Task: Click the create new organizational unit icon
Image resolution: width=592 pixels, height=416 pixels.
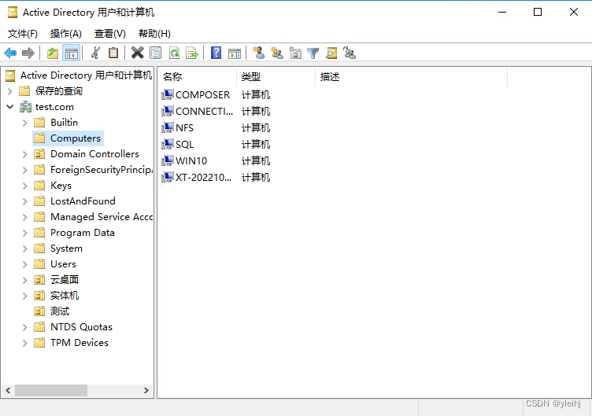Action: click(x=295, y=53)
